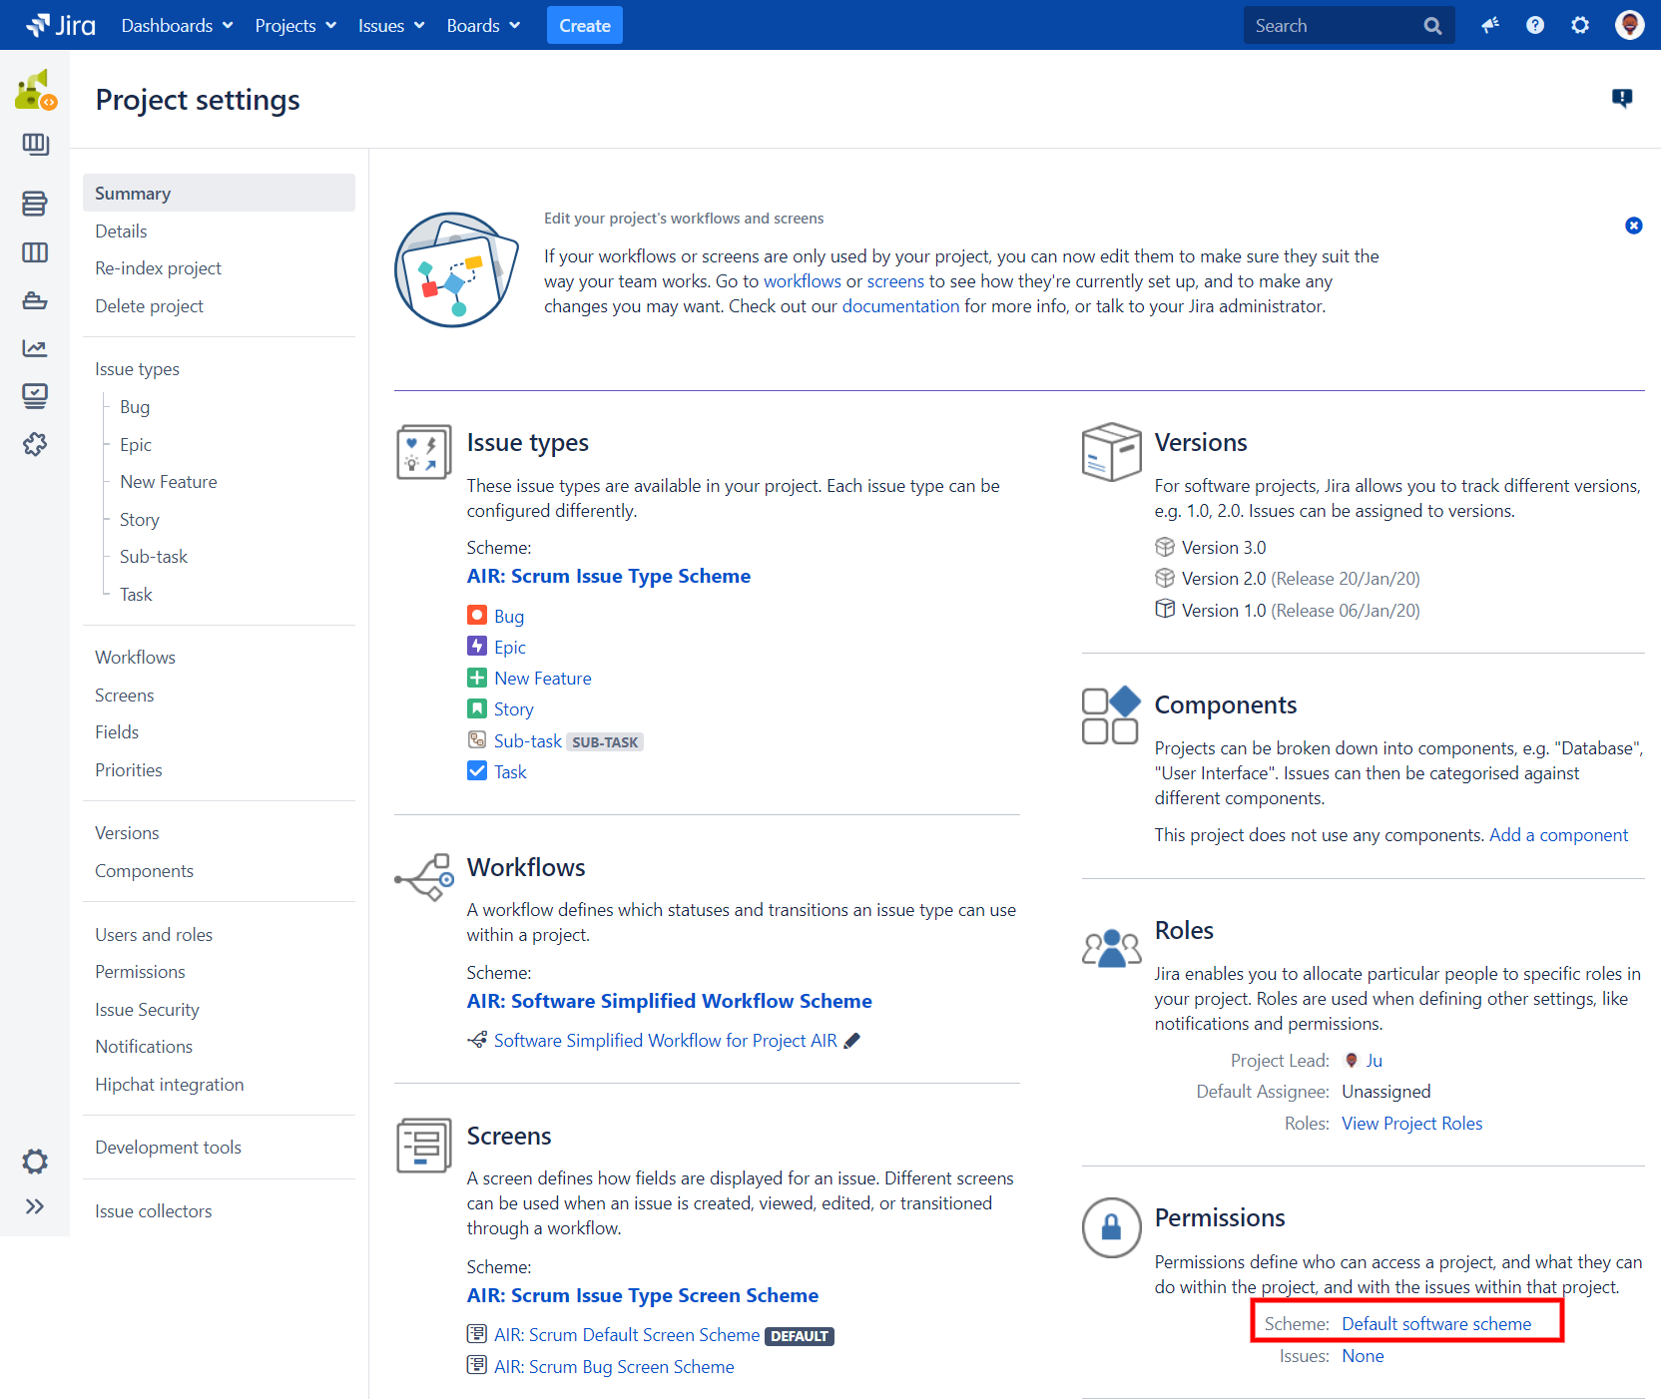This screenshot has width=1661, height=1399.
Task: Open the Add-ons puzzle icon in the sidebar
Action: 35,444
